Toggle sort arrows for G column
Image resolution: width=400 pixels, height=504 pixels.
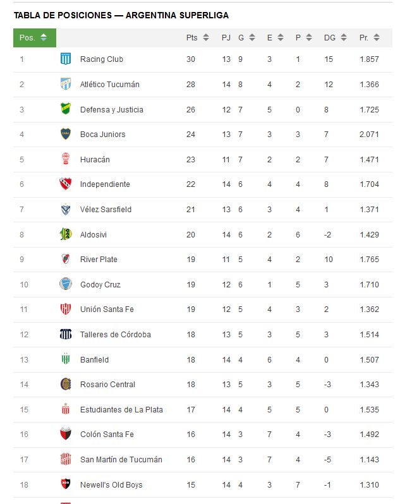tap(252, 38)
